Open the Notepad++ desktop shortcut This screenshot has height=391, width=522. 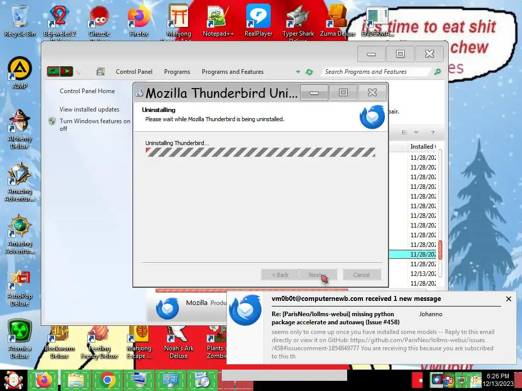[x=218, y=20]
